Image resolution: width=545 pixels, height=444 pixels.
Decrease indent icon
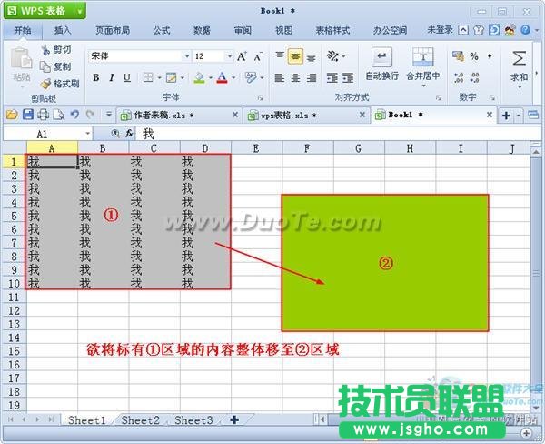point(332,78)
